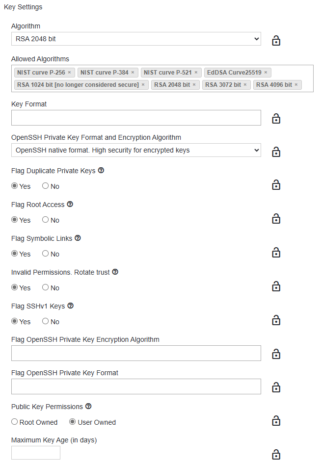
Task: Open help for Flag Symbolic Links
Action: click(x=78, y=238)
